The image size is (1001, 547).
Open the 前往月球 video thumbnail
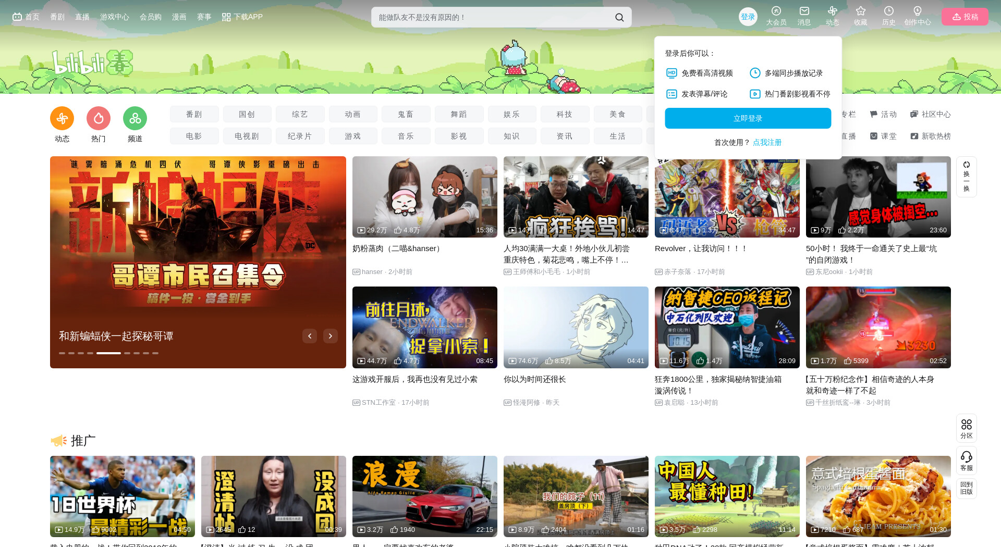425,327
